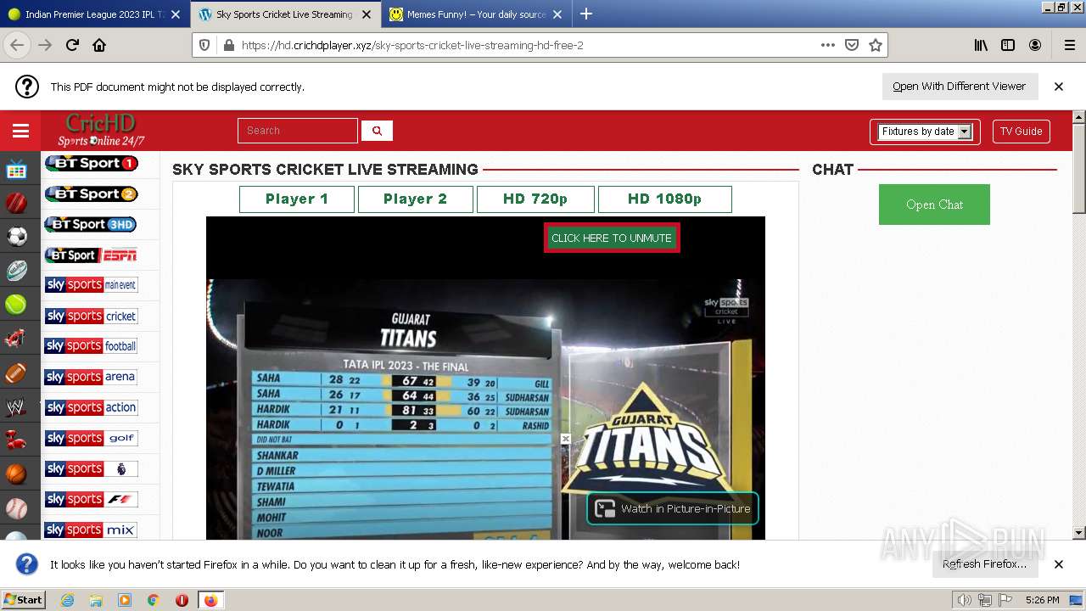
Task: Switch to Indian Premier League 2023 tab
Action: coord(95,14)
